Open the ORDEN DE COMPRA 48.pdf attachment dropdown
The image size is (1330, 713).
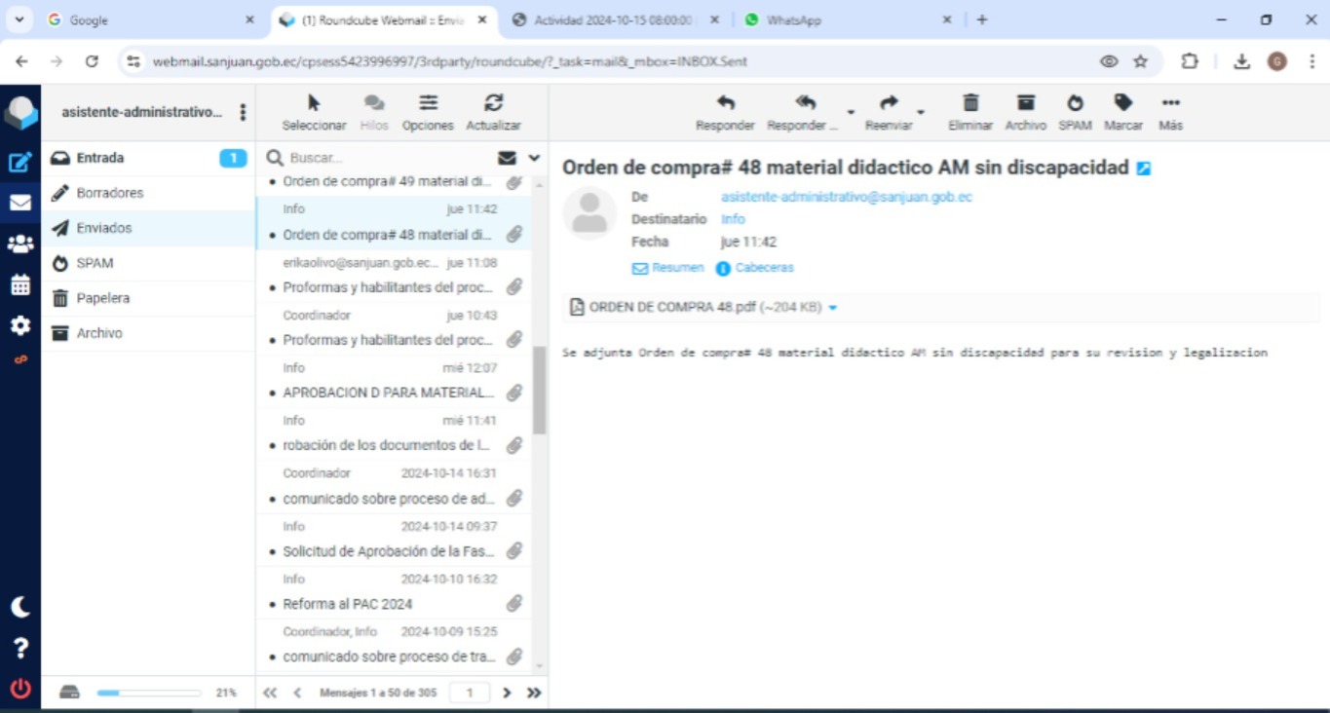coord(833,308)
